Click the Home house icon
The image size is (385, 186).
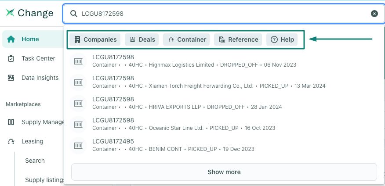click(x=11, y=39)
